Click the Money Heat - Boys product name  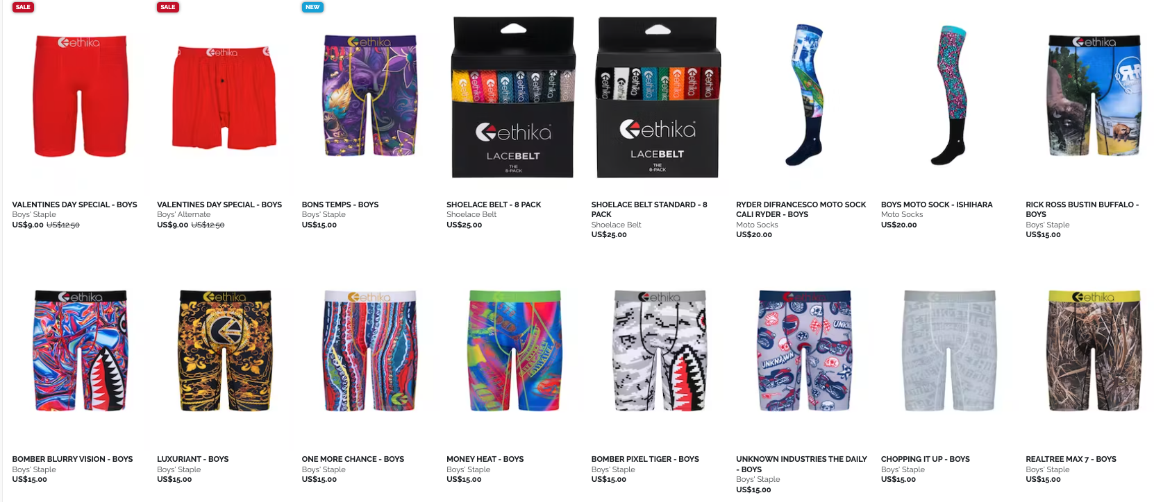pos(485,459)
